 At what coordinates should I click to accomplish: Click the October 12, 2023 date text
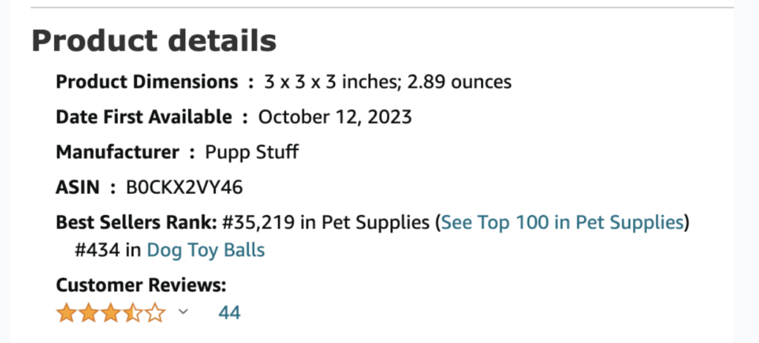point(335,118)
